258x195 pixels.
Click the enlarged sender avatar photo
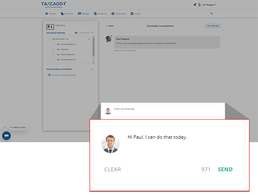(111, 144)
